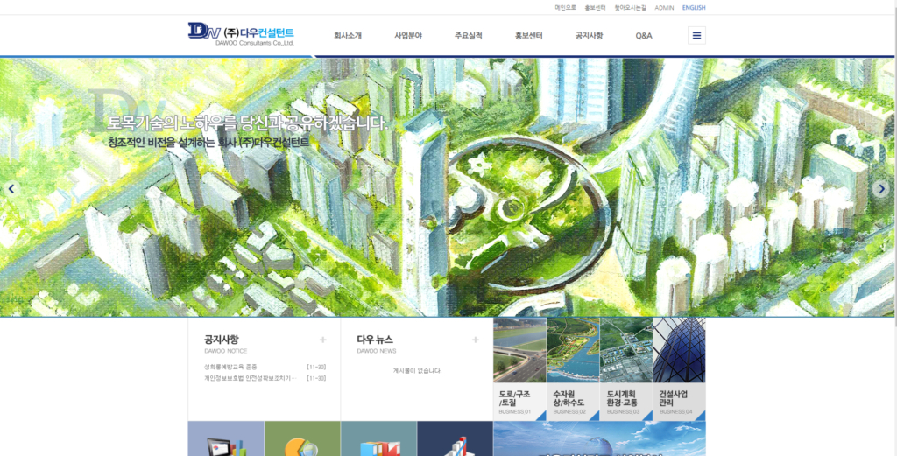Expand 공지사항 notice list with plus
The width and height of the screenshot is (897, 456).
322,340
